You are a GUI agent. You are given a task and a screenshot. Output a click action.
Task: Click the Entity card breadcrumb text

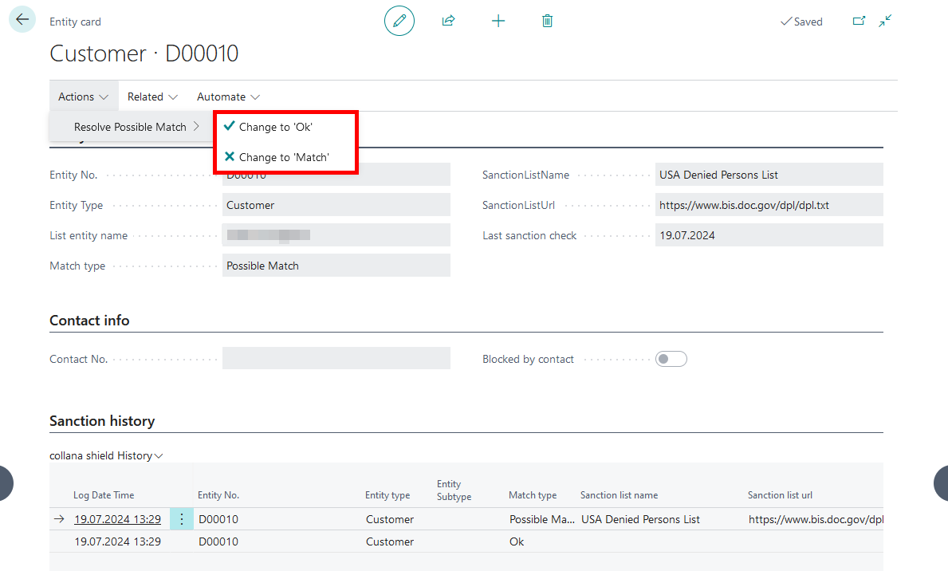[76, 22]
